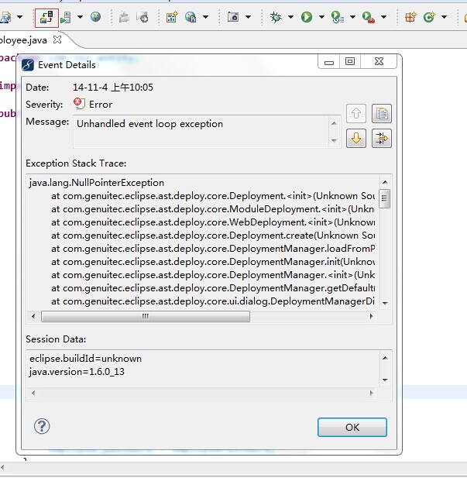Click Session Data scroll left arrow
The width and height of the screenshot is (467, 478).
point(33,394)
